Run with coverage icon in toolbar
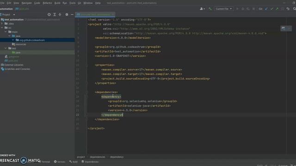Image resolution: width=296 pixels, height=166 pixels. 248,9
